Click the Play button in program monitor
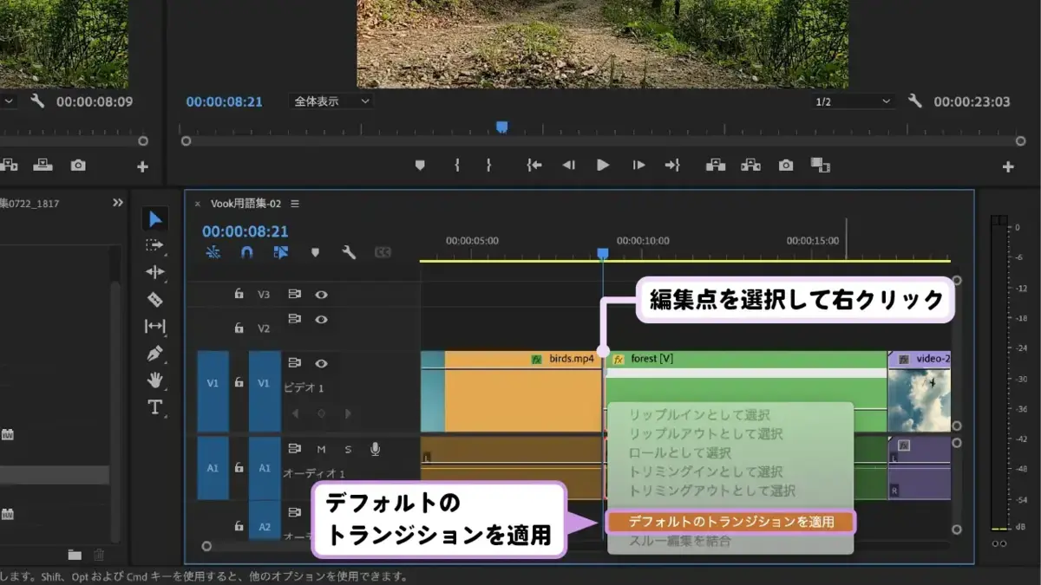 (603, 165)
